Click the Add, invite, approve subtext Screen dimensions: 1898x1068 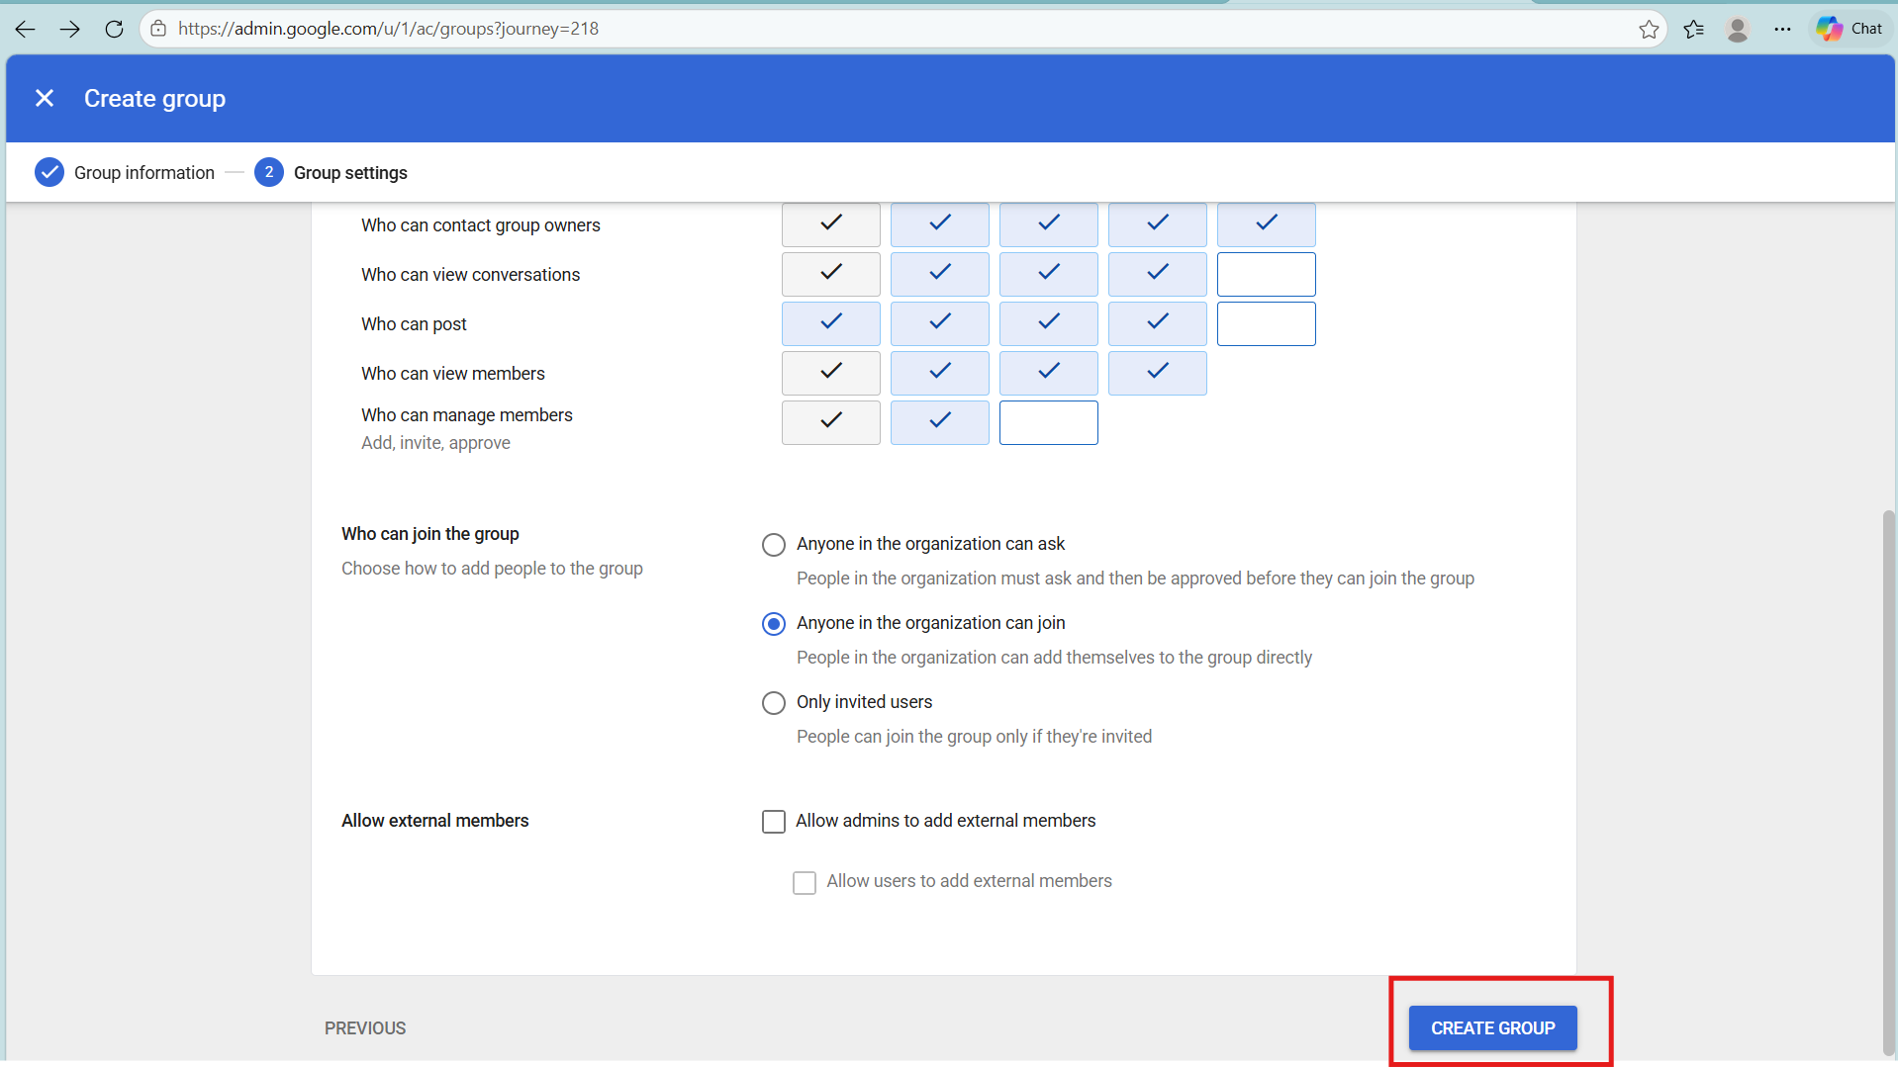(435, 443)
